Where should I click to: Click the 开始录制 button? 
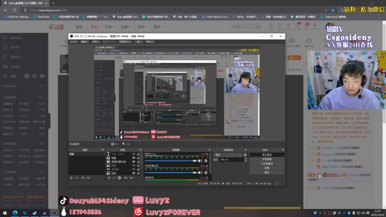tap(267, 159)
